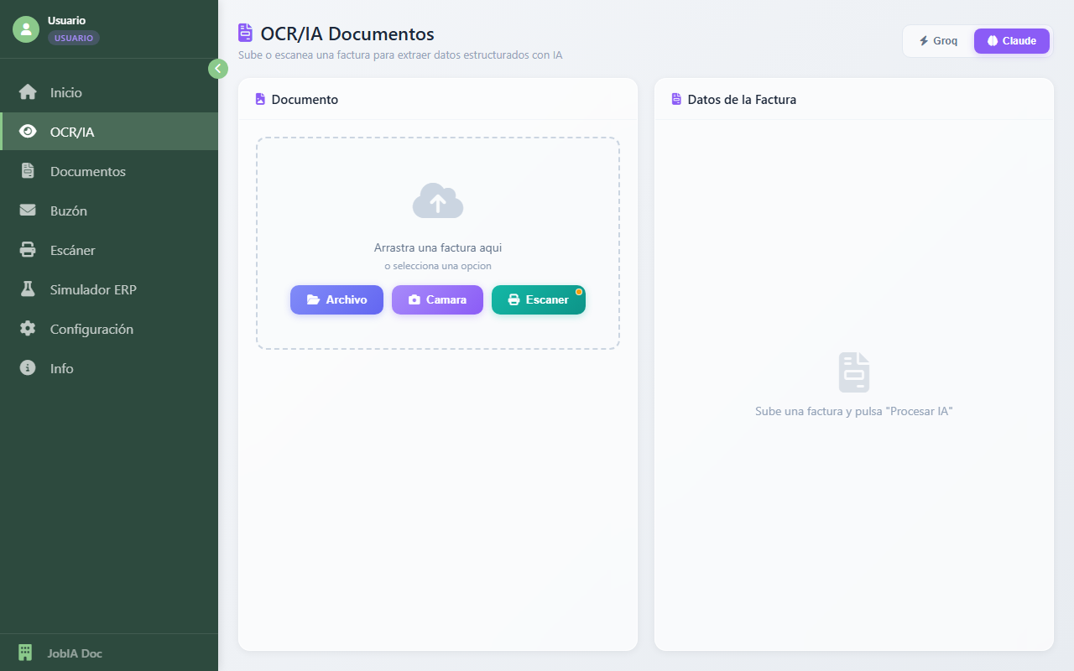
Task: Click the Archivo upload button
Action: (x=336, y=299)
